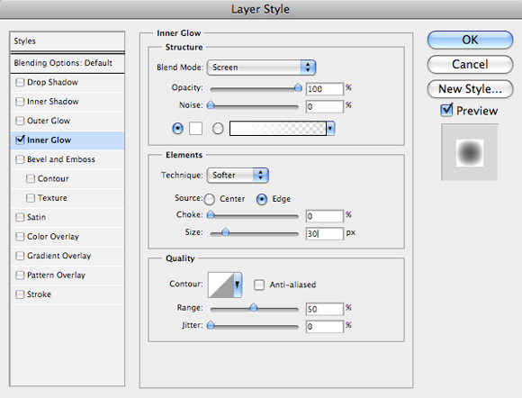Open the gradient picker dropdown arrow
Image resolution: width=522 pixels, height=398 pixels.
(x=330, y=128)
